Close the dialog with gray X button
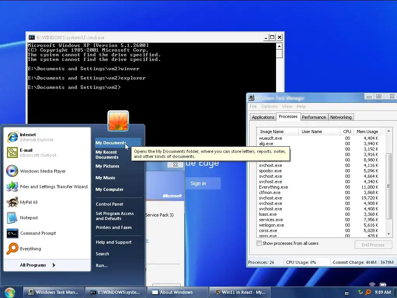The height and width of the screenshot is (298, 397). coord(175,165)
